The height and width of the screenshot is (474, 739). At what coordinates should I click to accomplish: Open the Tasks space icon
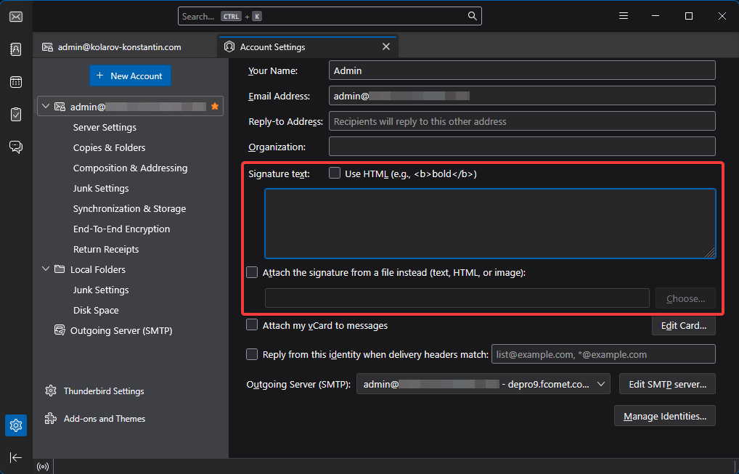coord(16,115)
